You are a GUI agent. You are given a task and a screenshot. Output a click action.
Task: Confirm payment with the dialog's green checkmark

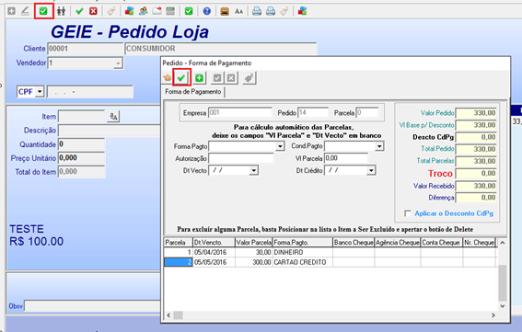coord(181,78)
